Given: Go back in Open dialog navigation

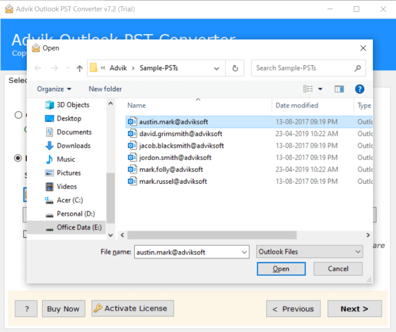Looking at the screenshot, I should pyautogui.click(x=38, y=68).
